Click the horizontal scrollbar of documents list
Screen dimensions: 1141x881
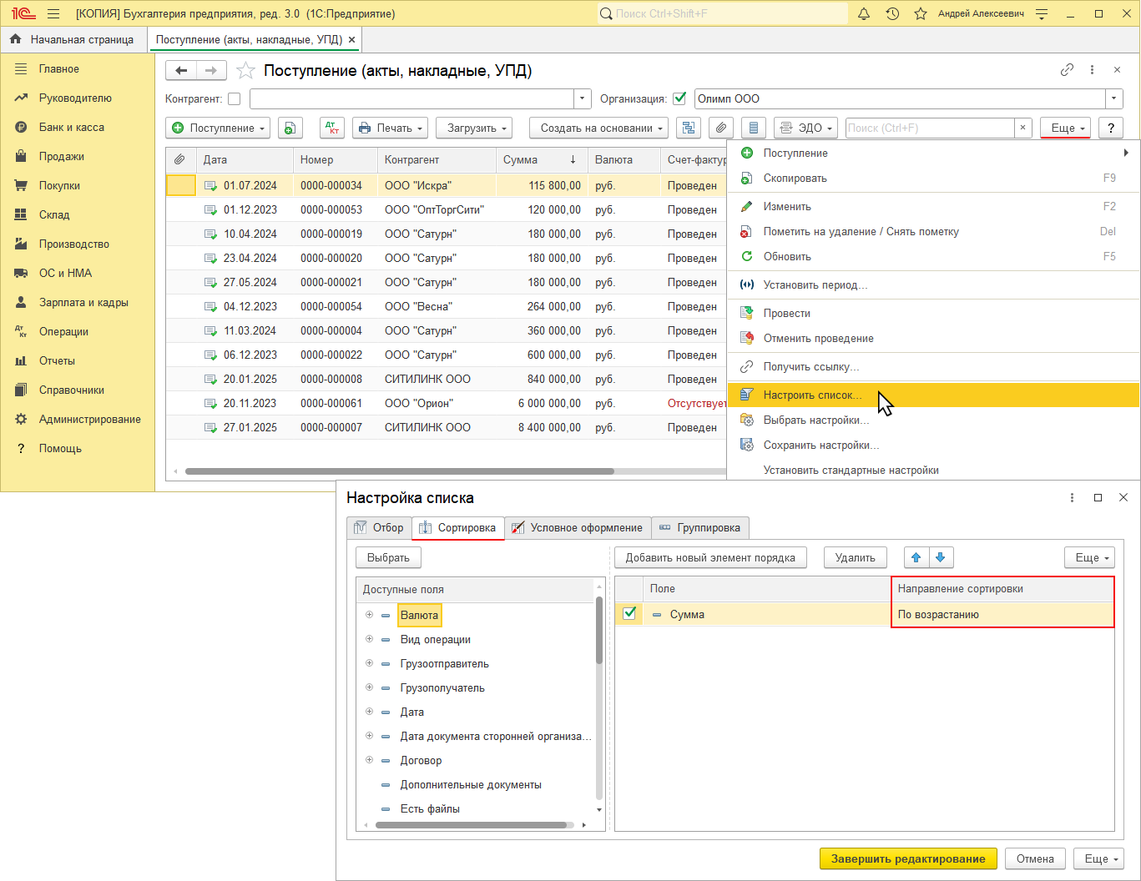click(x=400, y=471)
